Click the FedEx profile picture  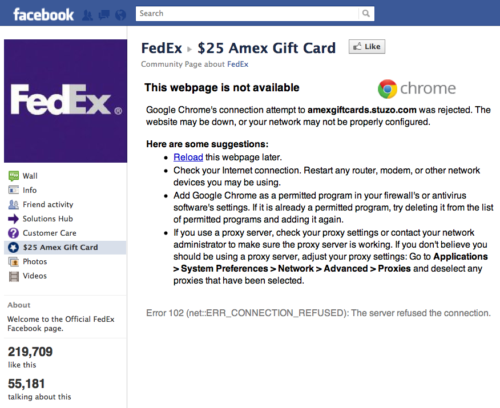(x=66, y=101)
